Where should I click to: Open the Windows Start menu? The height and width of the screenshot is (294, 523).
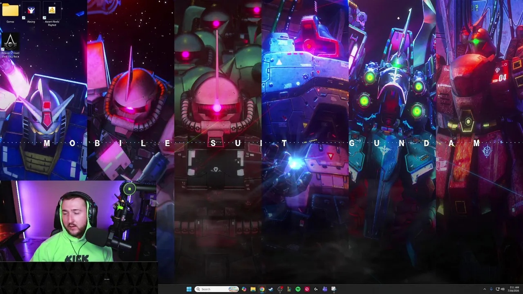click(x=189, y=289)
